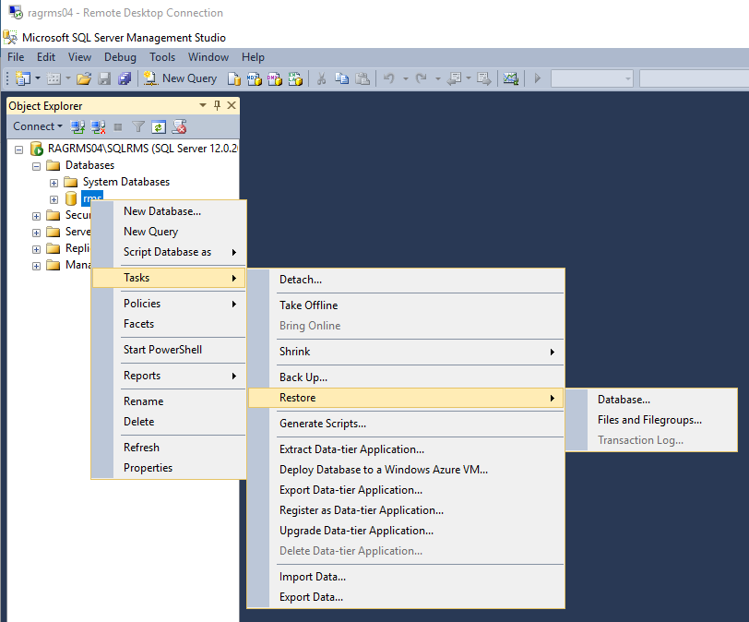Image resolution: width=749 pixels, height=622 pixels.
Task: Open the Debug menu
Action: pos(120,57)
